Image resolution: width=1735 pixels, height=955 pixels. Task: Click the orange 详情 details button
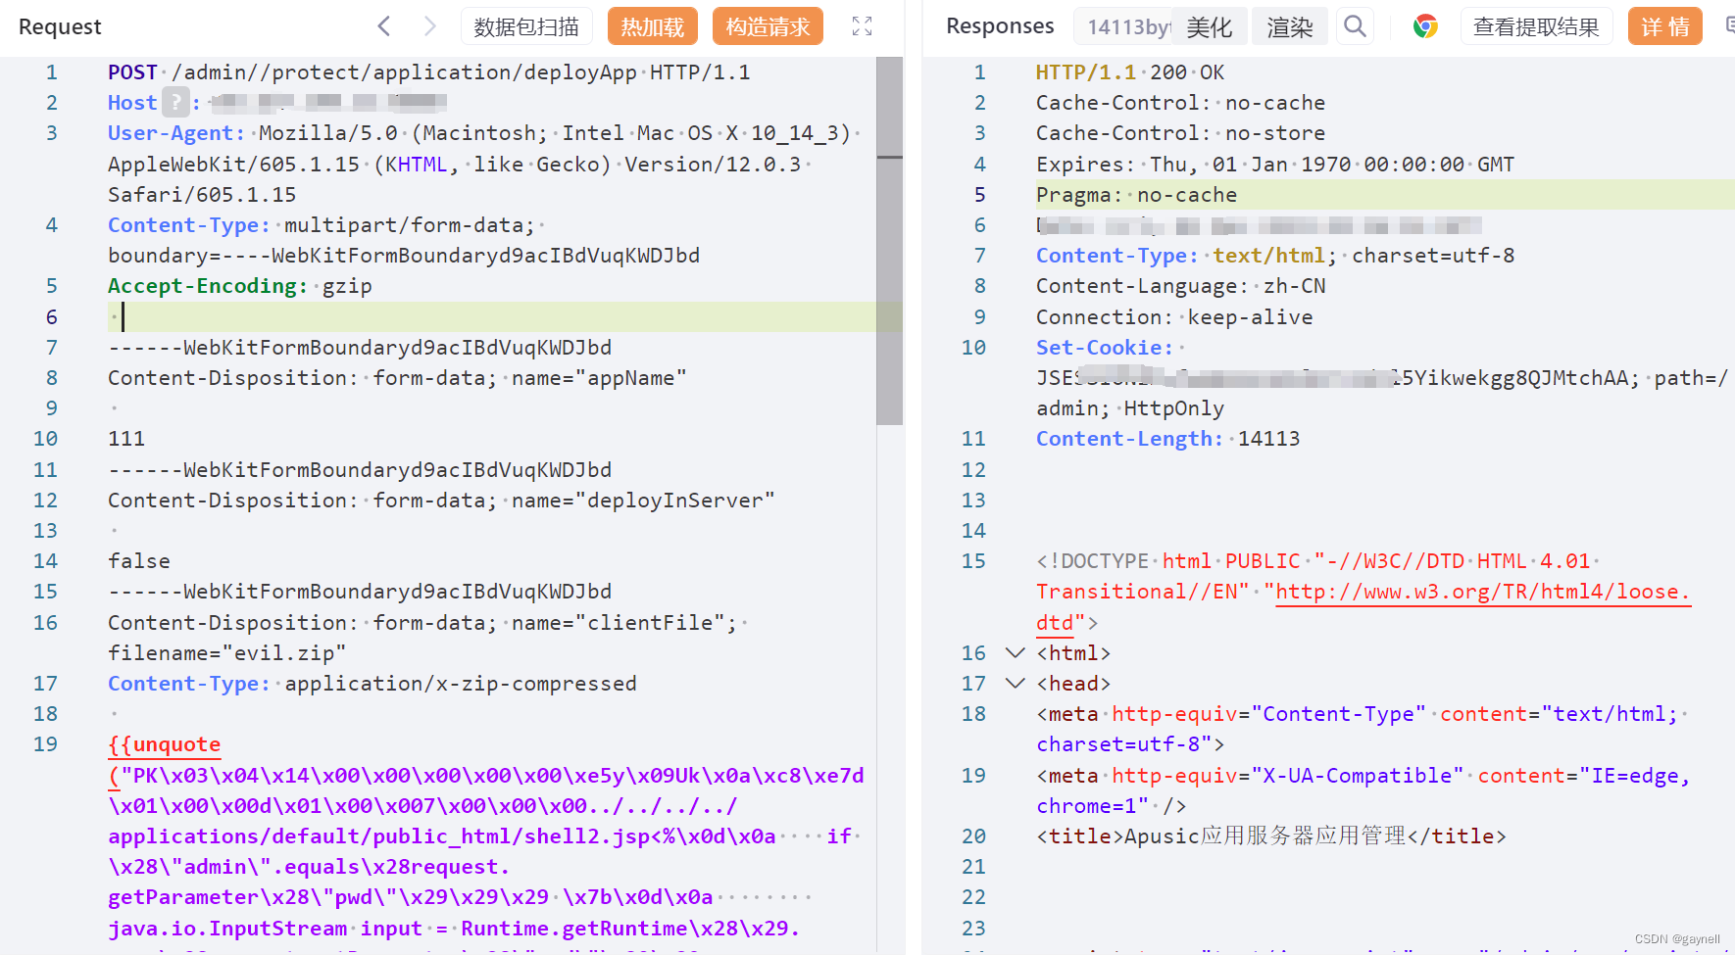click(x=1664, y=26)
